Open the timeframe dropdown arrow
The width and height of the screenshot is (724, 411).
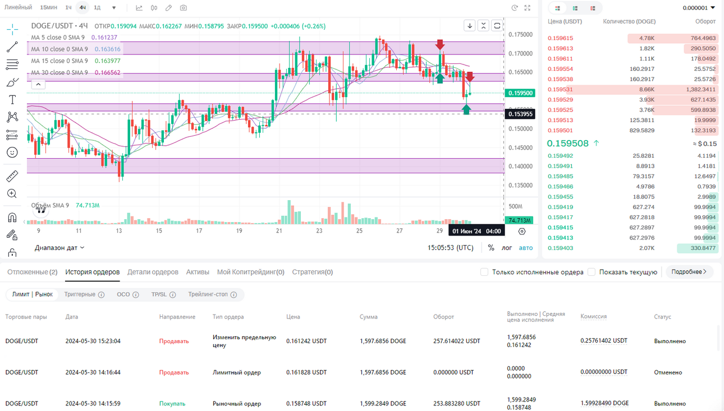(x=114, y=8)
